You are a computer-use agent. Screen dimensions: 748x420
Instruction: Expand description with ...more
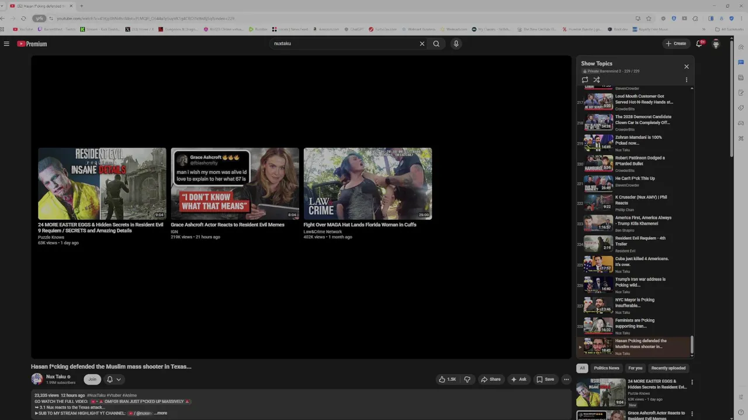161,413
